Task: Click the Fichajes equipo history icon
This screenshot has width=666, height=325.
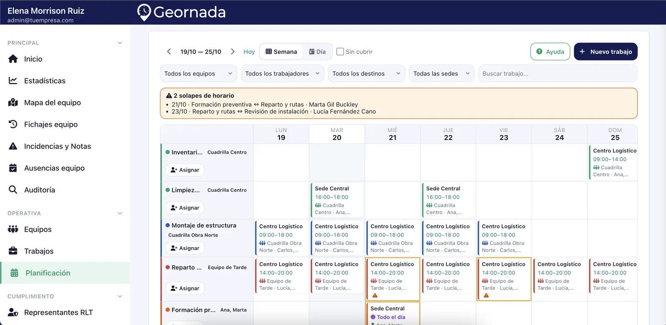Action: [x=13, y=124]
